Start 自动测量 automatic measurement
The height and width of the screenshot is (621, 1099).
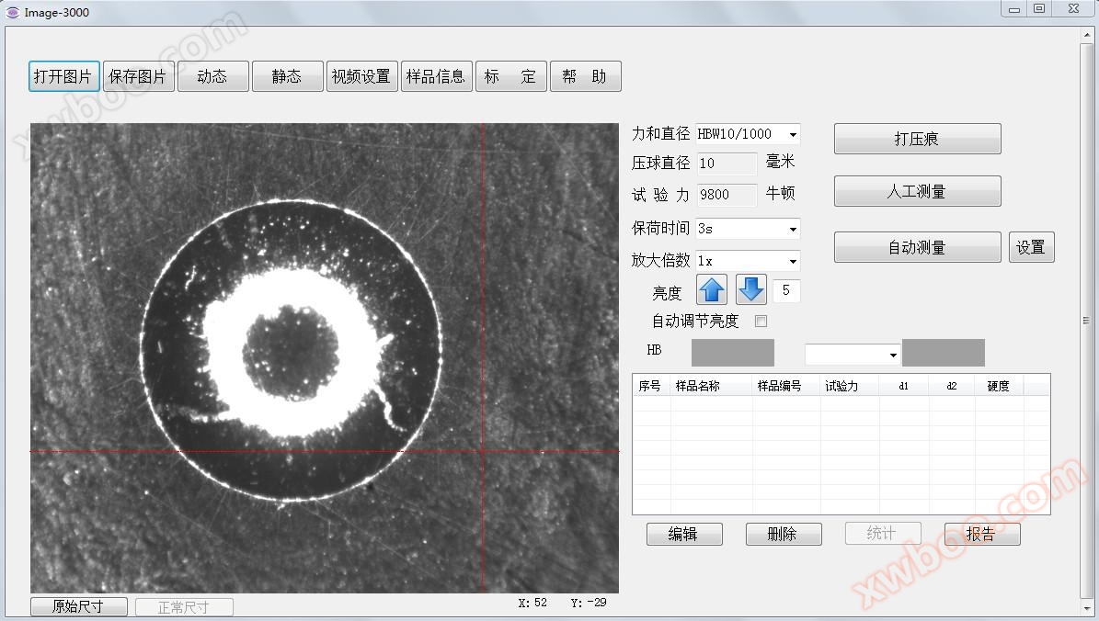click(917, 247)
